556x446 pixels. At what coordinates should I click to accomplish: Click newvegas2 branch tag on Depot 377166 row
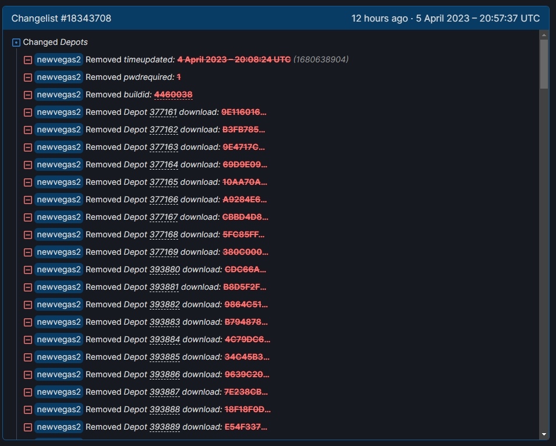(59, 199)
